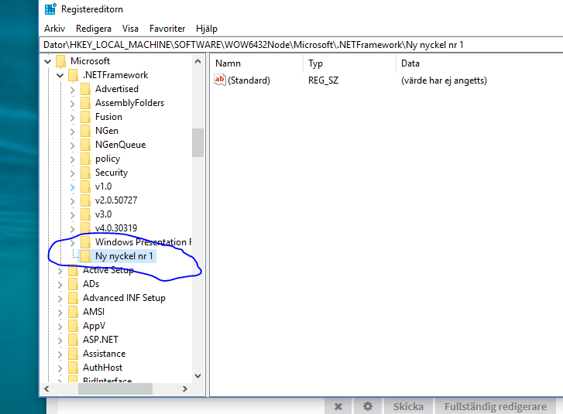Image resolution: width=563 pixels, height=414 pixels.
Task: Collapse the Microsoft key
Action: 48,61
